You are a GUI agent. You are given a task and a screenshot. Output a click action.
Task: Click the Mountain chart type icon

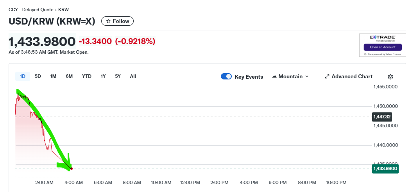click(274, 77)
